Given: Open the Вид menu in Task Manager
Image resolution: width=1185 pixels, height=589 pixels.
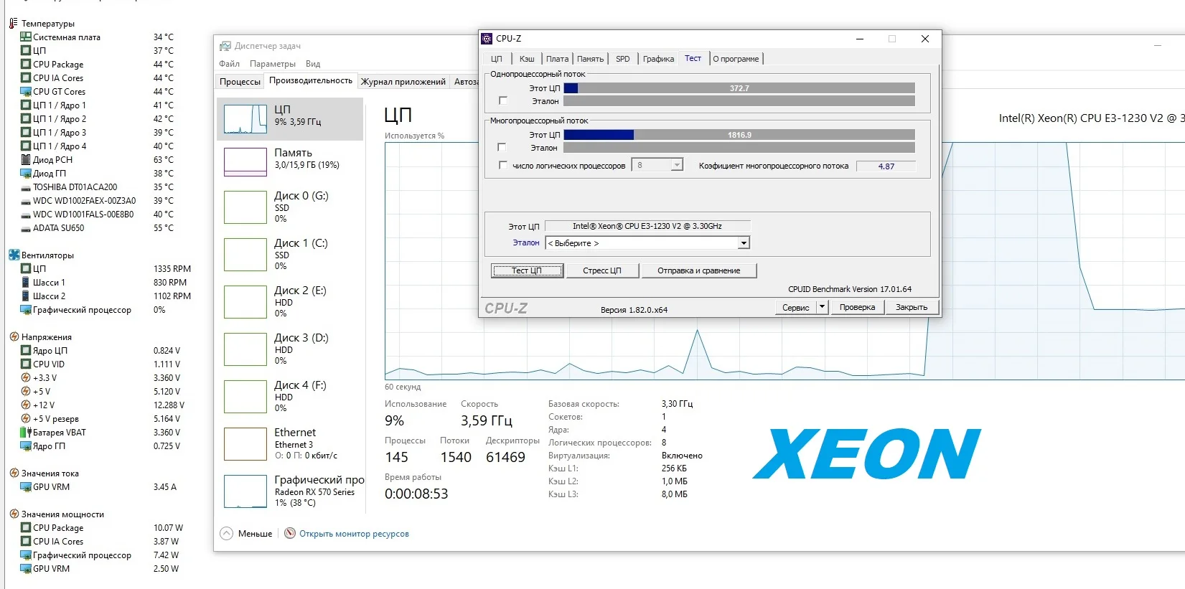Looking at the screenshot, I should pos(313,64).
